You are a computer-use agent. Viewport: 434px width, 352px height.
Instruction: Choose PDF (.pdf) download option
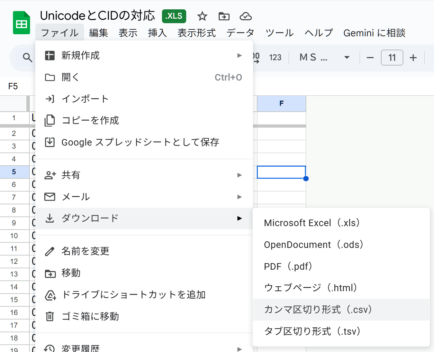tap(288, 266)
